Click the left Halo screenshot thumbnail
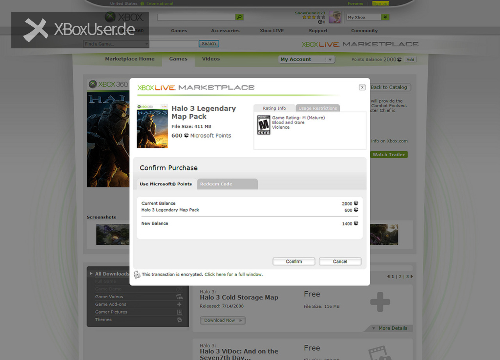Viewport: 500px width, 360px height. [113, 234]
